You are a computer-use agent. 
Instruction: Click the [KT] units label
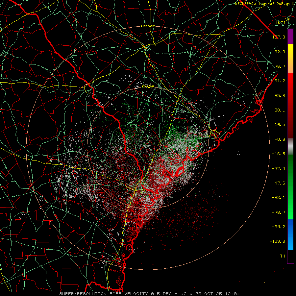pos(281,23)
